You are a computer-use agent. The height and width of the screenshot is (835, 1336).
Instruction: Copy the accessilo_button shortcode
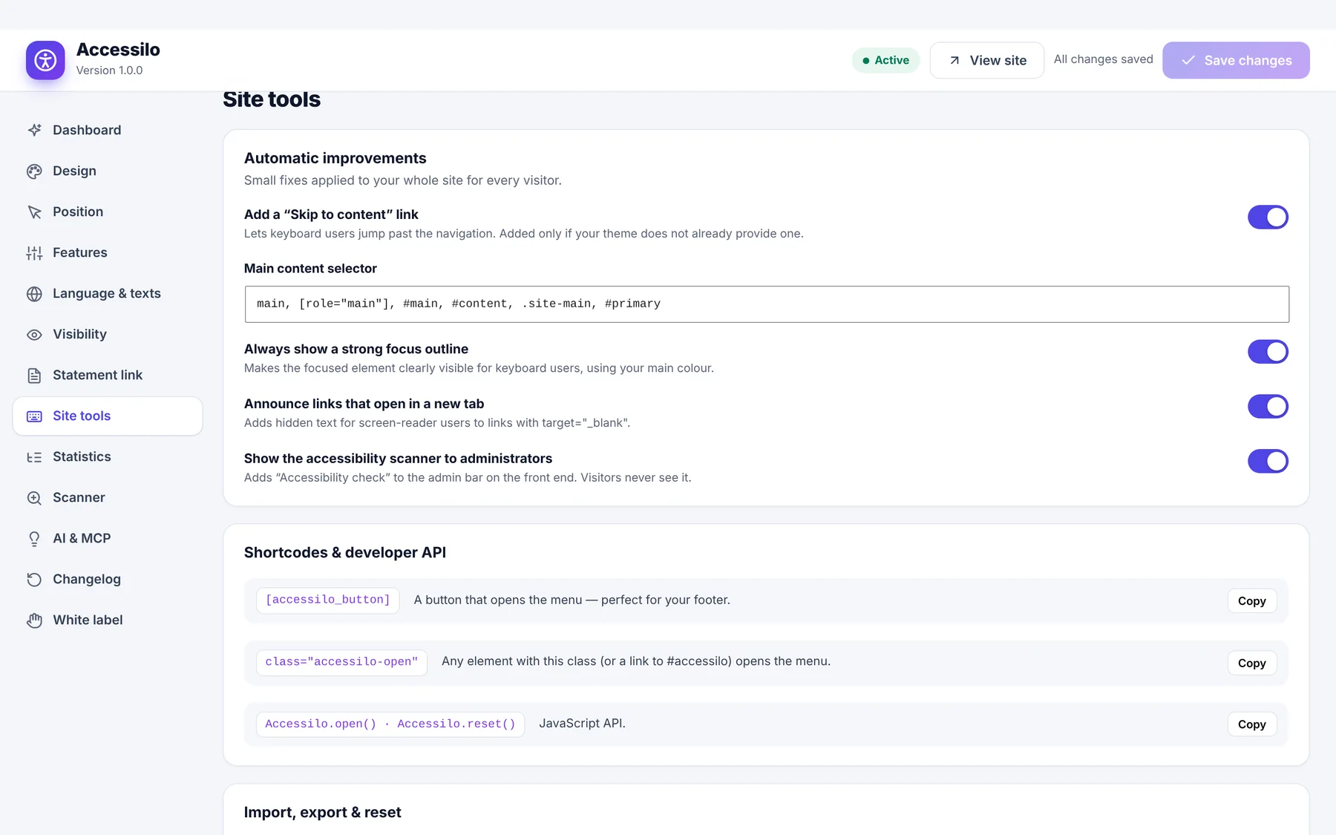pyautogui.click(x=1251, y=601)
